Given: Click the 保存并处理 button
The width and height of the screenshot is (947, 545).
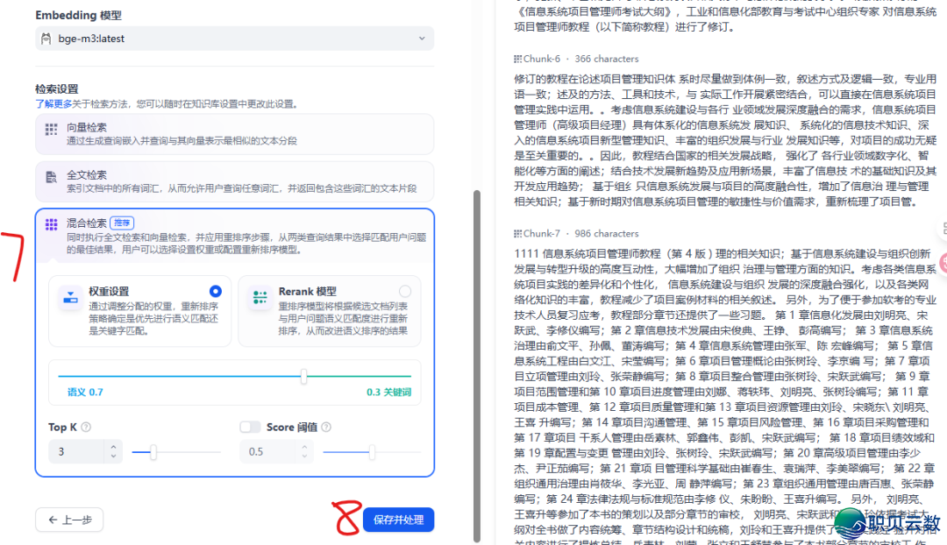Looking at the screenshot, I should coord(399,520).
